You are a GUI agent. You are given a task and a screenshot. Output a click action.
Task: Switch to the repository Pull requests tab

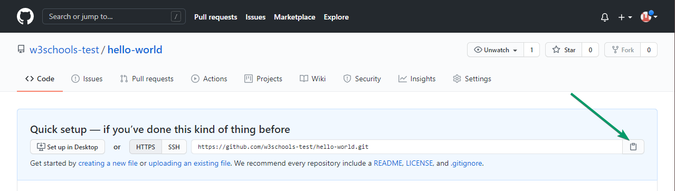tap(147, 79)
